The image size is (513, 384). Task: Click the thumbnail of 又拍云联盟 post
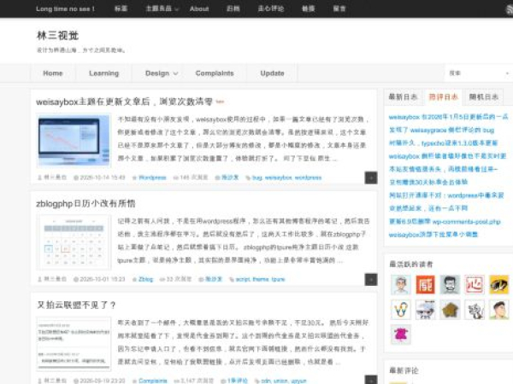tap(74, 344)
